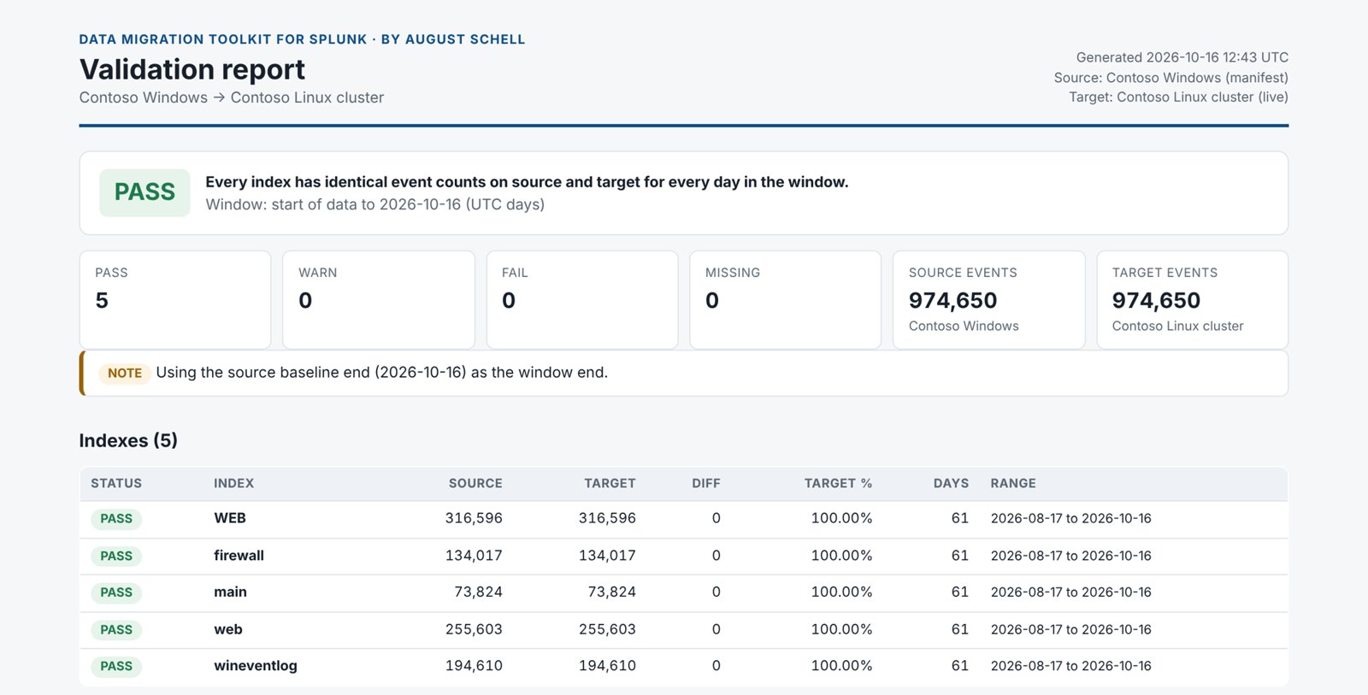
Task: Click the TARGET EVENTS card
Action: pos(1193,299)
